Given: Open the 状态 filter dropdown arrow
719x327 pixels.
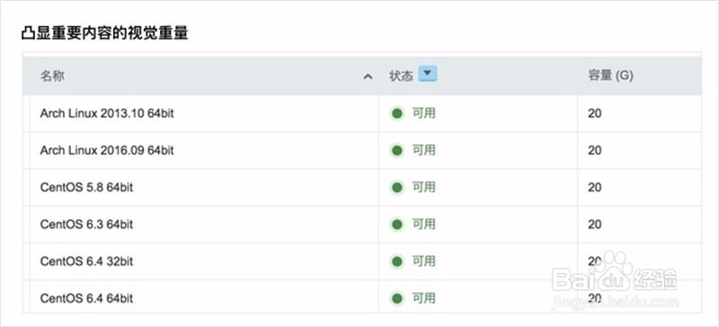Looking at the screenshot, I should 428,74.
